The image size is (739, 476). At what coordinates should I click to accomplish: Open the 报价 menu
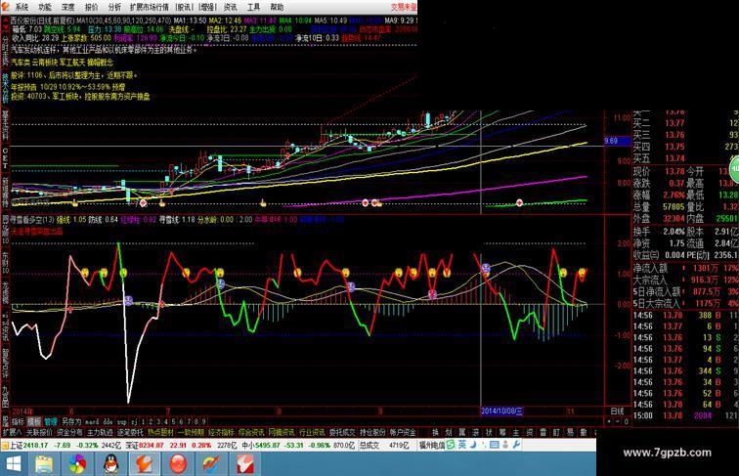(x=91, y=7)
